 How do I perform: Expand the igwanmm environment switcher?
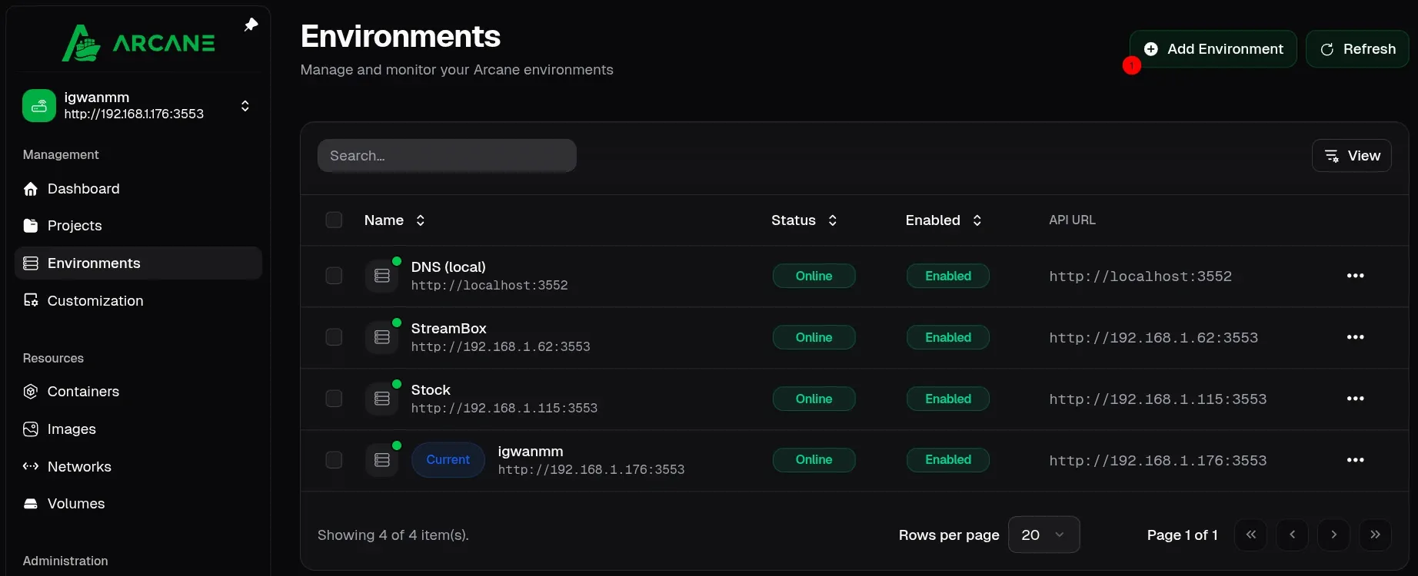[x=245, y=106]
